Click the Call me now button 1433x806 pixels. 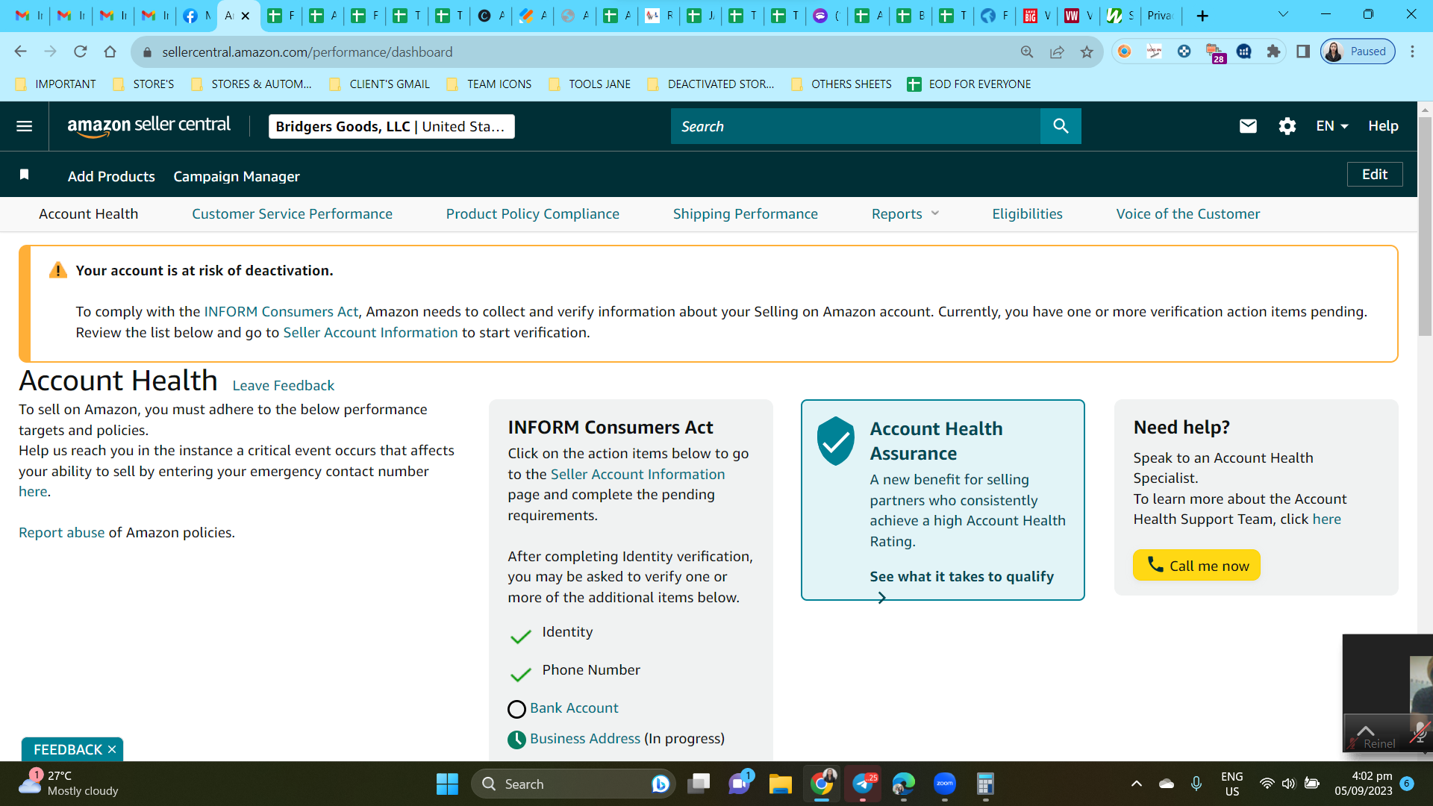coord(1196,565)
